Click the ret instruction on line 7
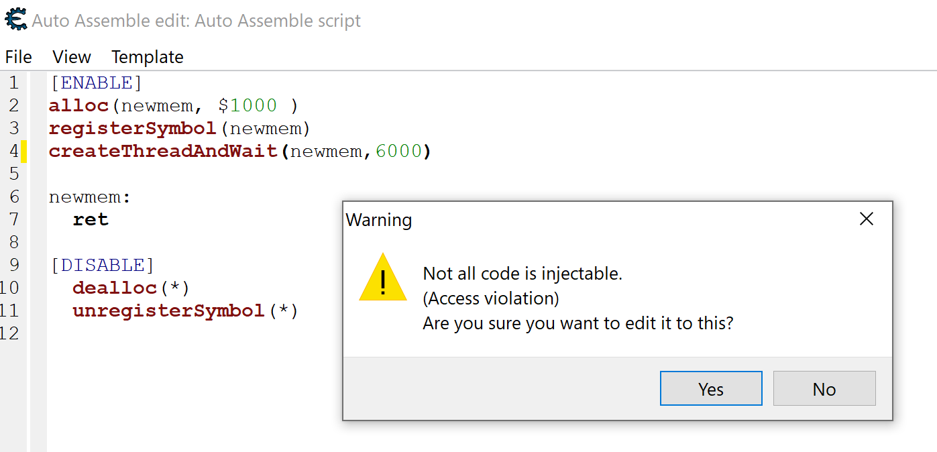 coord(91,220)
